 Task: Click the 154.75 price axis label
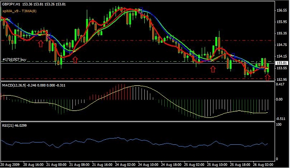pyautogui.click(x=282, y=45)
